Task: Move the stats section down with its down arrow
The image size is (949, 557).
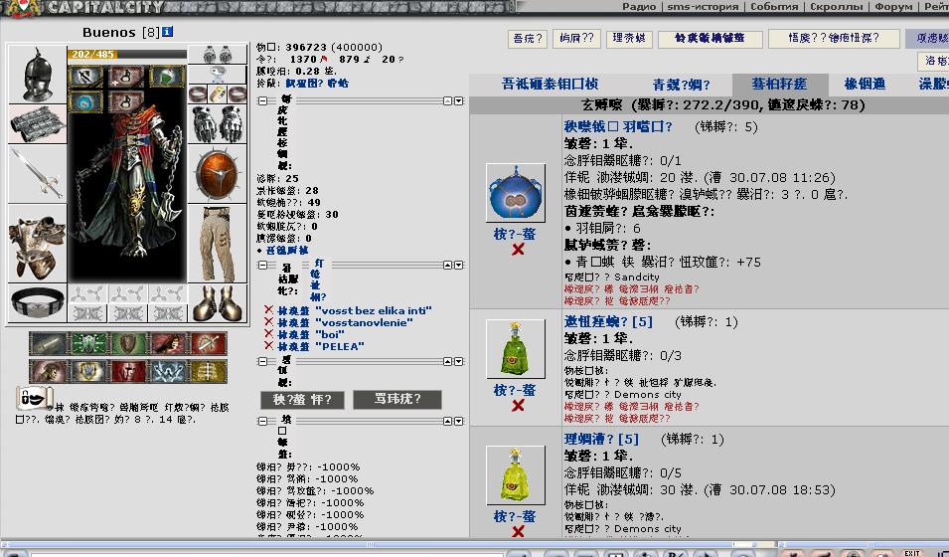Action: pyautogui.click(x=459, y=100)
